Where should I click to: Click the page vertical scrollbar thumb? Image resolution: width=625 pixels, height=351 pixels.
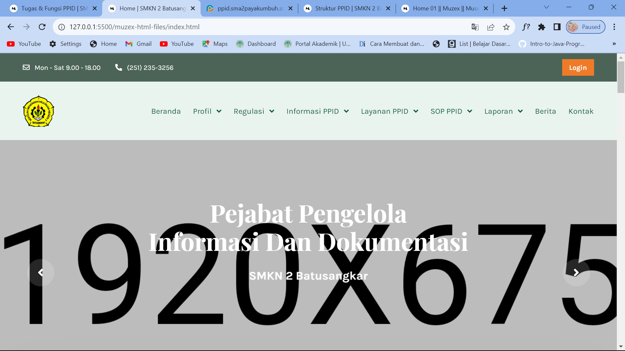pos(621,77)
